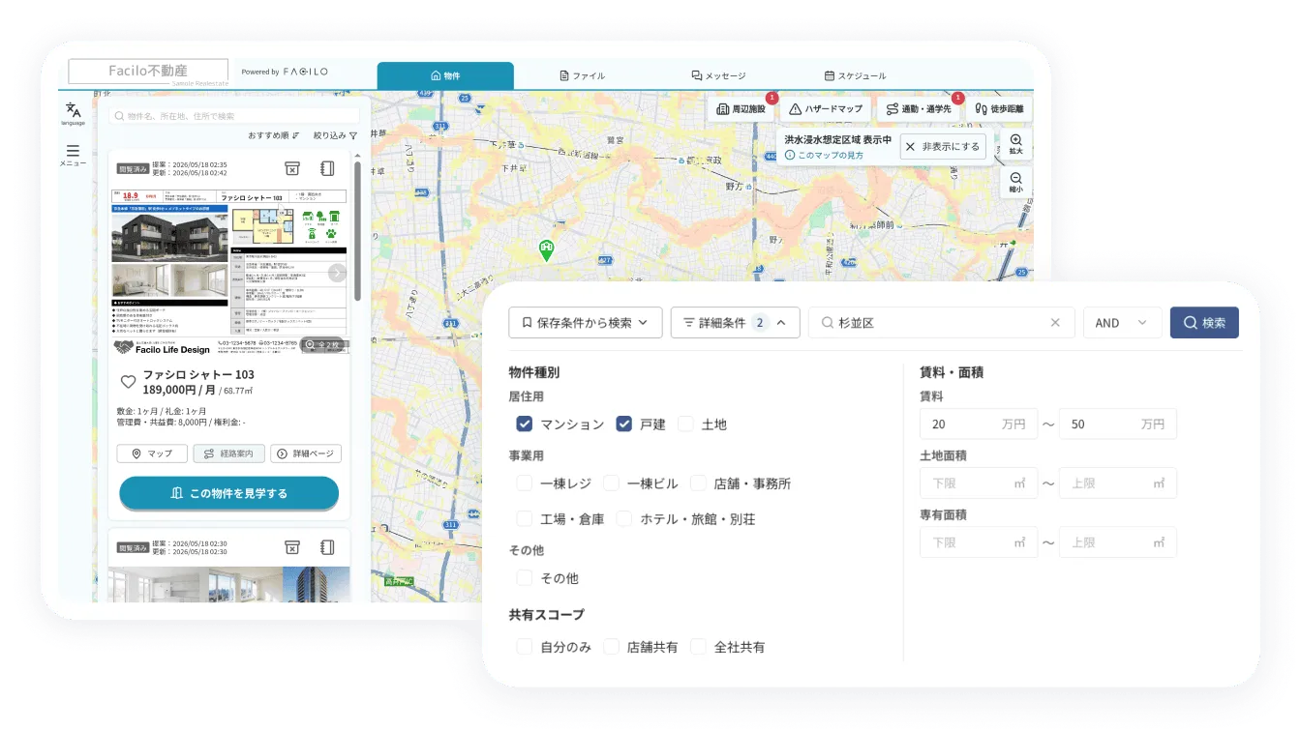The height and width of the screenshot is (731, 1301).
Task: Switch to the ファイル tab
Action: 583,75
